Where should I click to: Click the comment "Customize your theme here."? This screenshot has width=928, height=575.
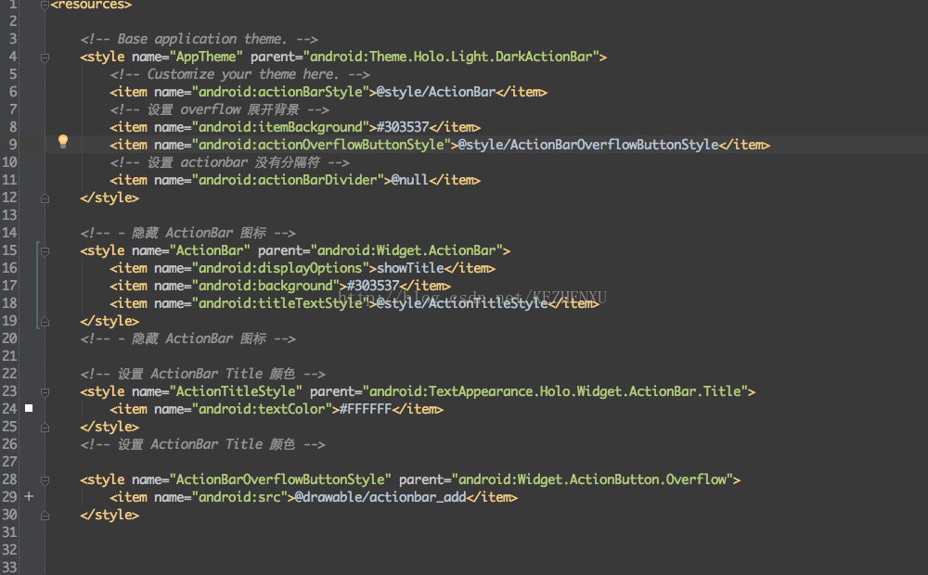[x=239, y=74]
